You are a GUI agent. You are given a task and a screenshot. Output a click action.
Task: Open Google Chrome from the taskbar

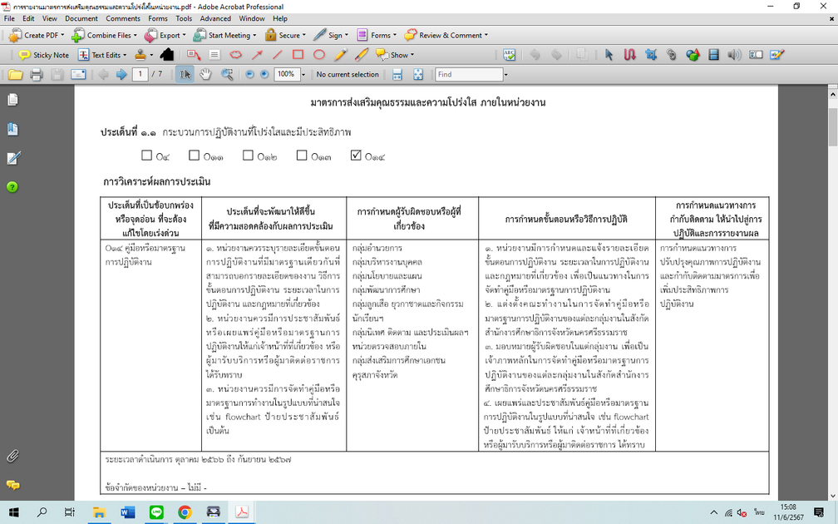point(185,512)
